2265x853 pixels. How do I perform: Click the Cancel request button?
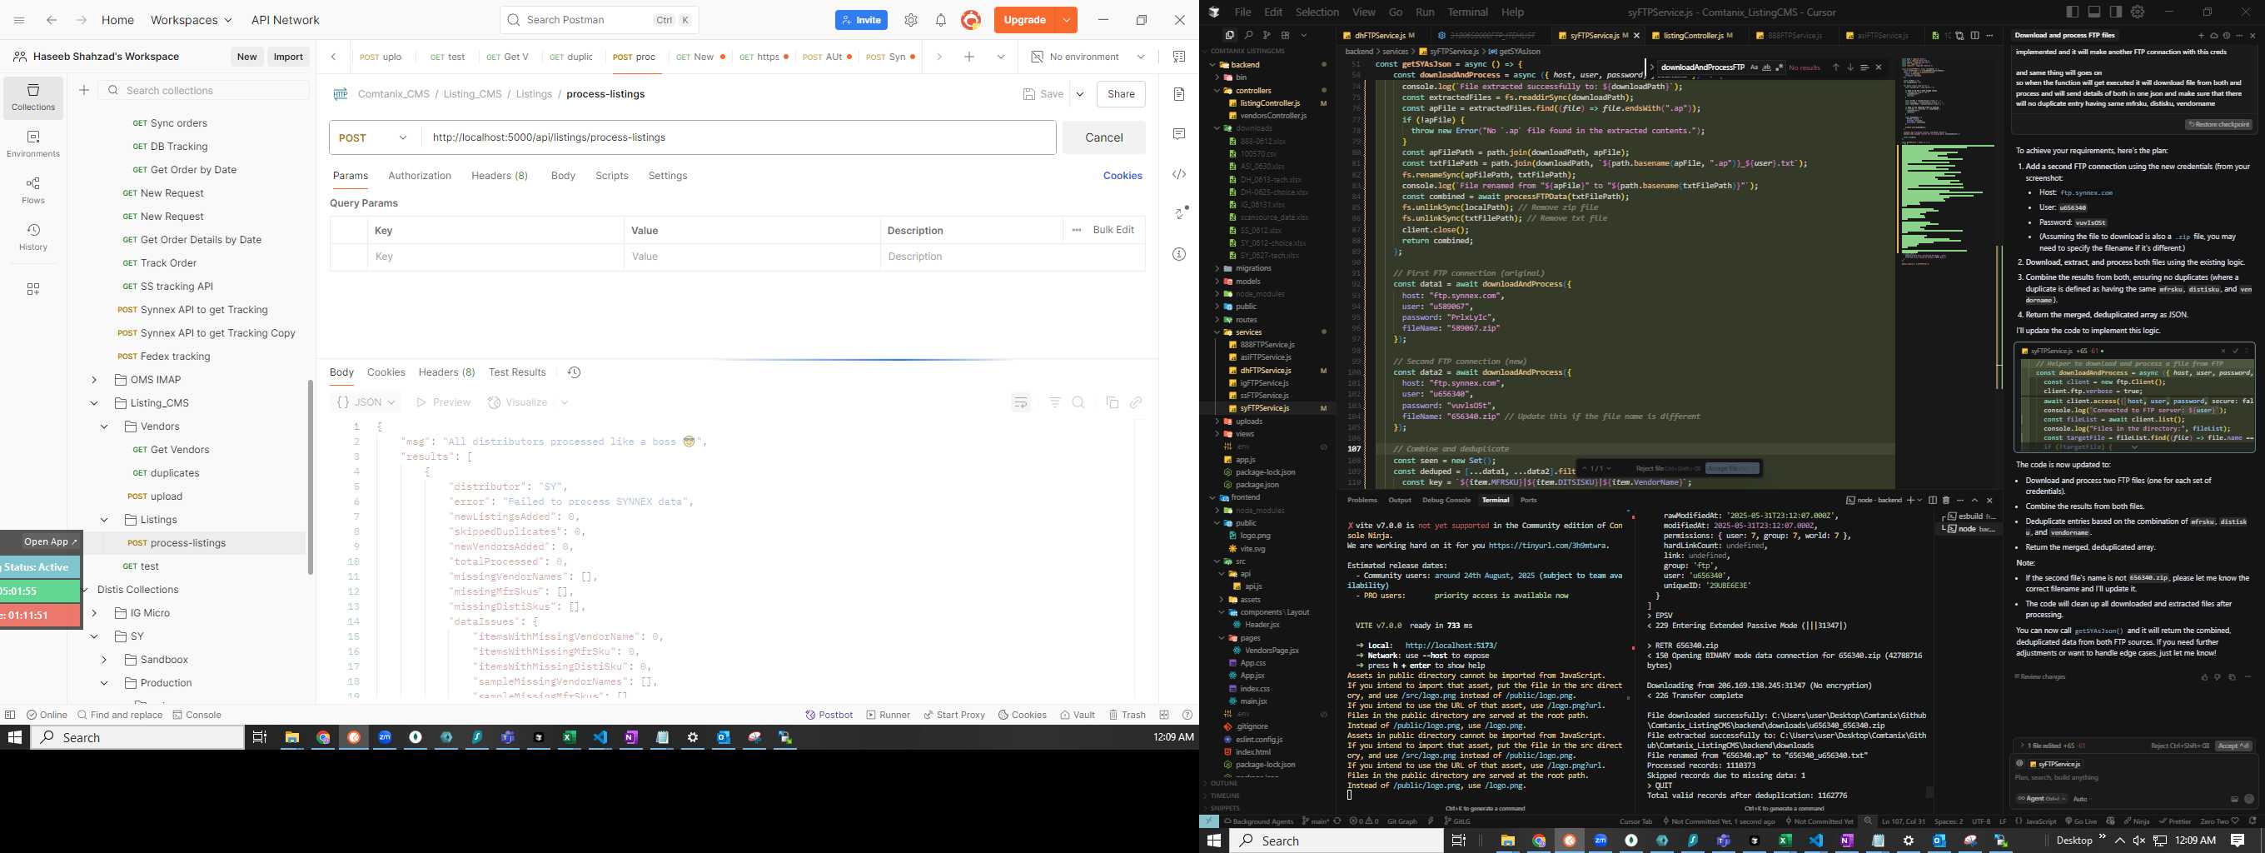(1103, 137)
